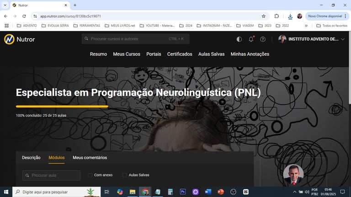Open Certificados page
The height and width of the screenshot is (197, 351).
point(180,54)
